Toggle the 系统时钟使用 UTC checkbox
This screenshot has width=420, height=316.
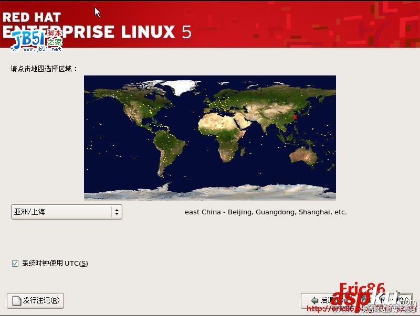(x=15, y=264)
